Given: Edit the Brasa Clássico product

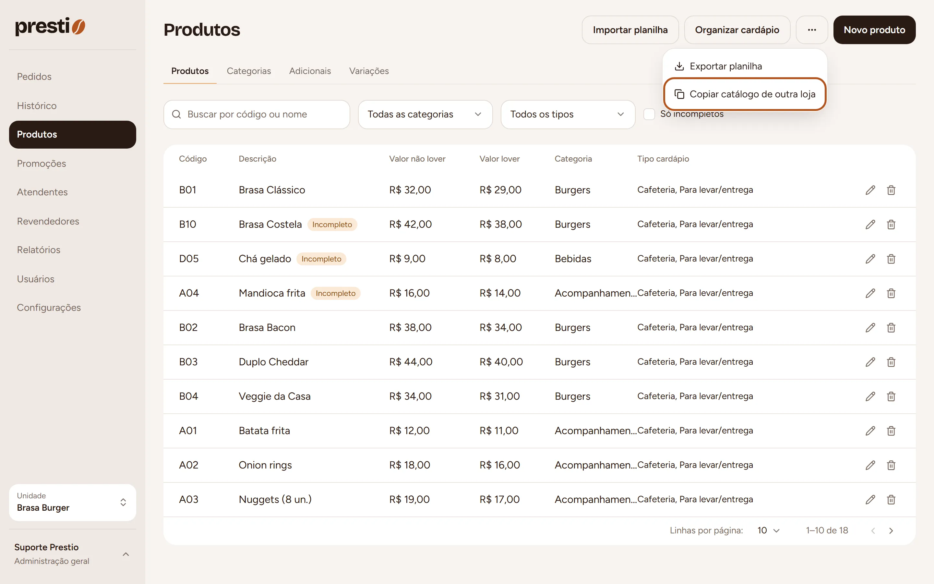Looking at the screenshot, I should [x=870, y=190].
